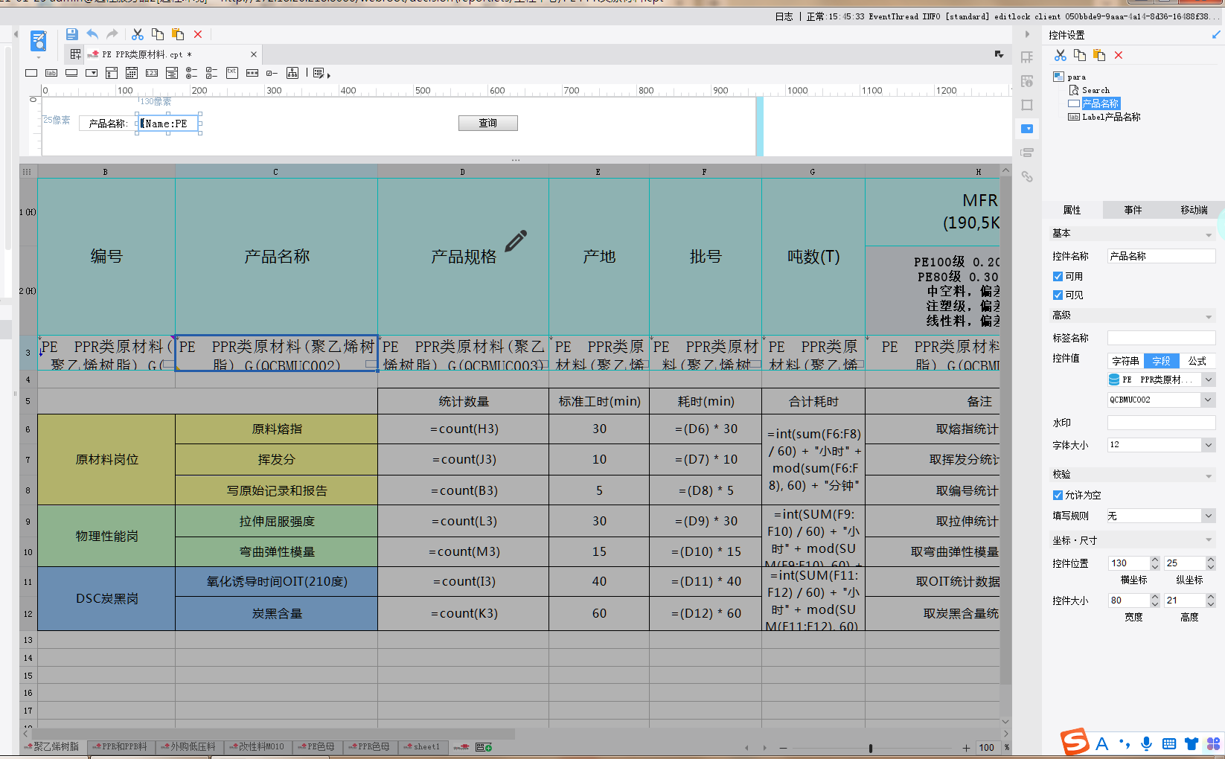Select the text area widget tool
The width and height of the screenshot is (1225, 759).
tap(232, 73)
